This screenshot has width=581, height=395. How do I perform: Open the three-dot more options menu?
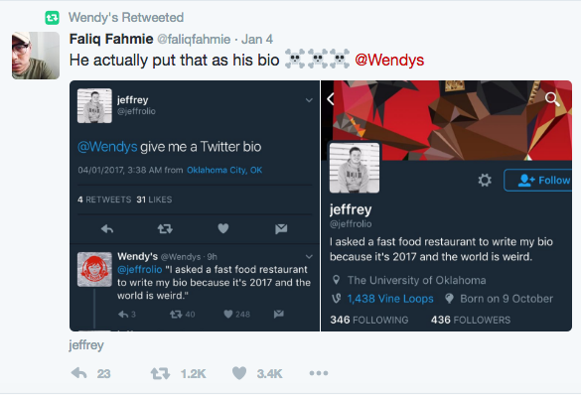(x=319, y=373)
